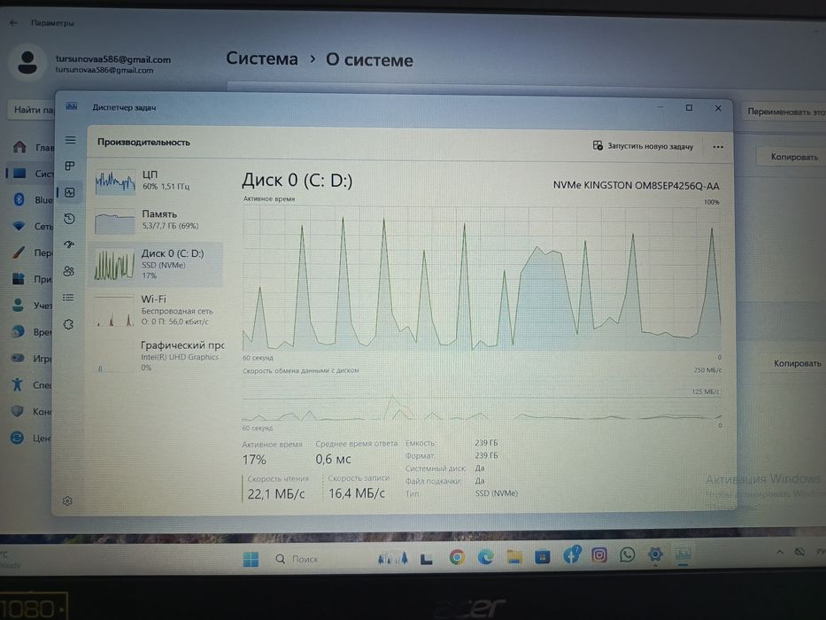Open the App history page icon

tap(69, 218)
